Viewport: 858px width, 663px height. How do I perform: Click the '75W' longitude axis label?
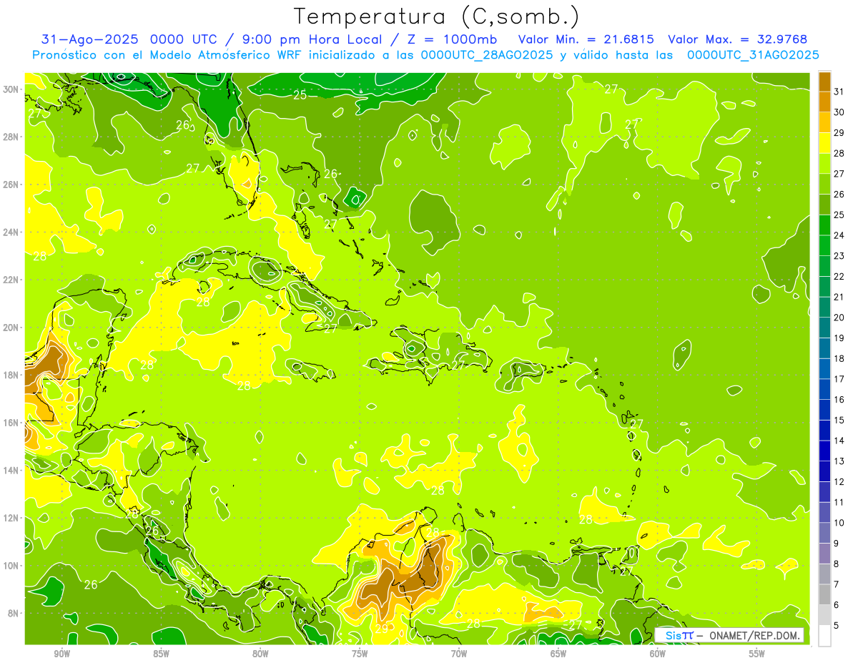(x=360, y=654)
